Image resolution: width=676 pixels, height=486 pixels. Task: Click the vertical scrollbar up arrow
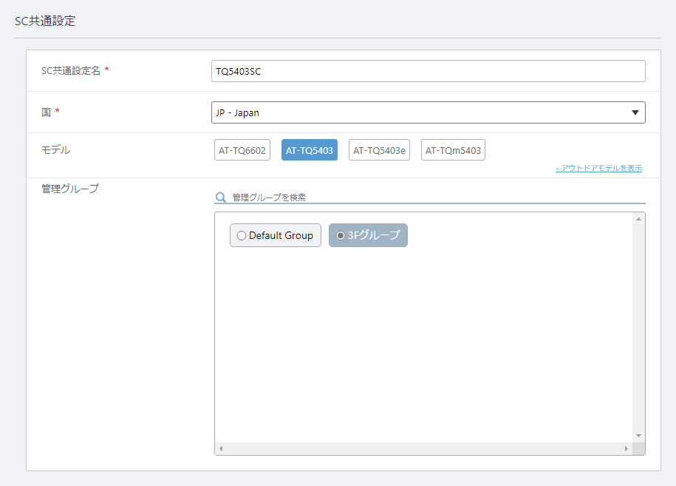[638, 219]
